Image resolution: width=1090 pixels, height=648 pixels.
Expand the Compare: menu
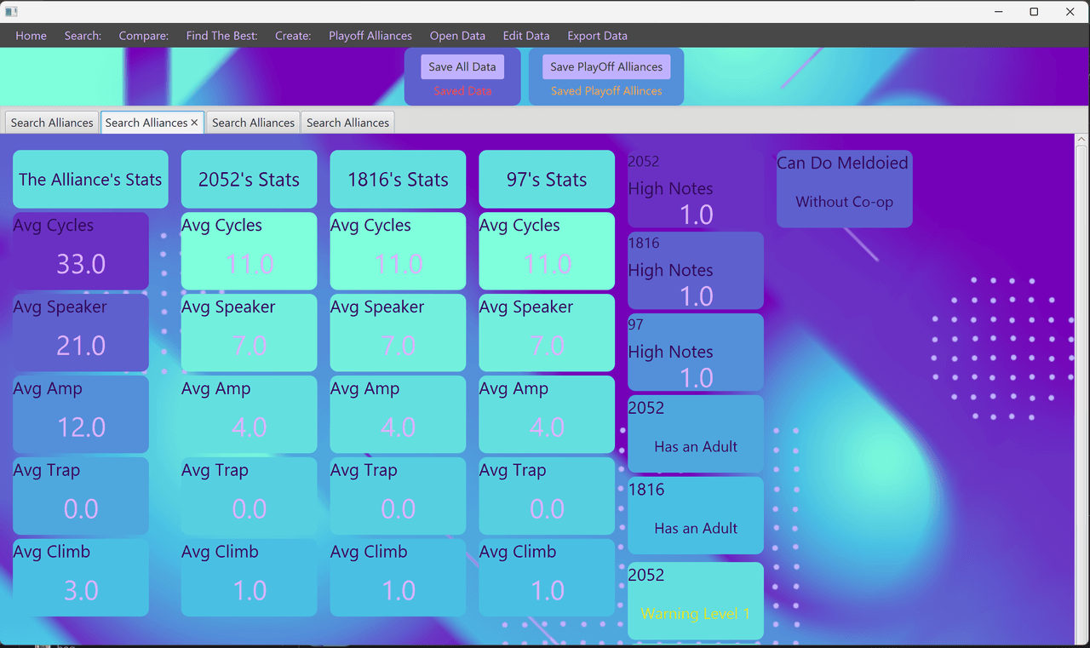(x=143, y=36)
